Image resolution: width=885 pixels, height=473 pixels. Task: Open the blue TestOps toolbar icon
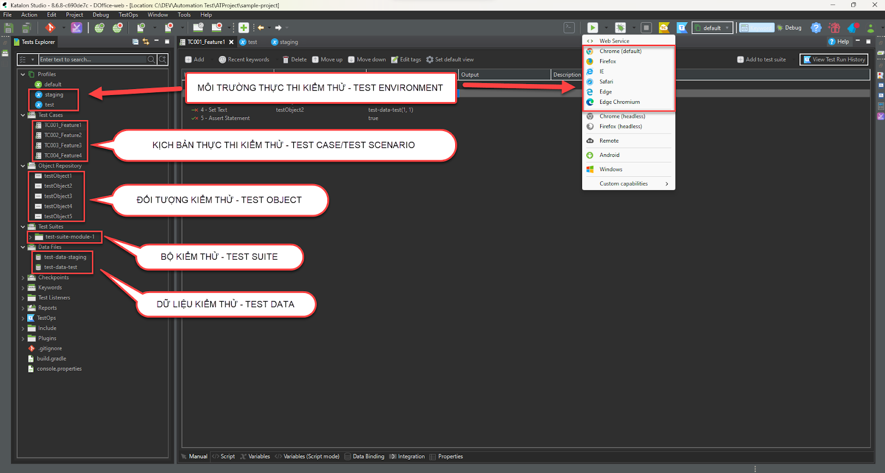(x=682, y=28)
